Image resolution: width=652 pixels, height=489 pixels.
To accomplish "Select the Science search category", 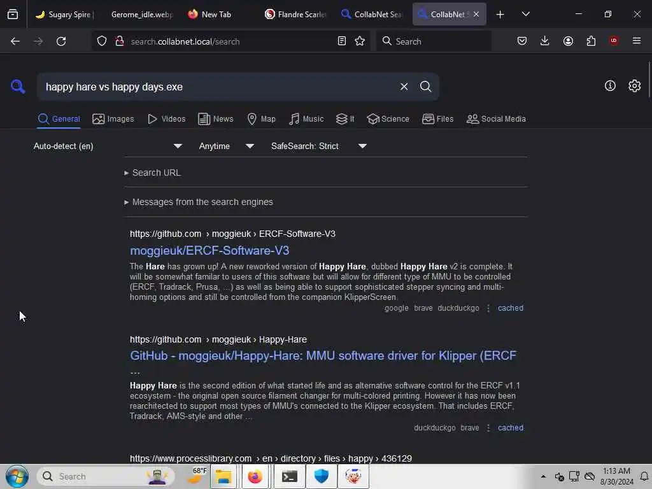I will point(388,119).
